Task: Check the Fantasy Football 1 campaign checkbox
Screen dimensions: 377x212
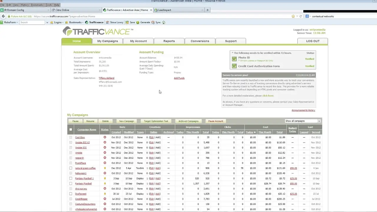Action: [70, 178]
